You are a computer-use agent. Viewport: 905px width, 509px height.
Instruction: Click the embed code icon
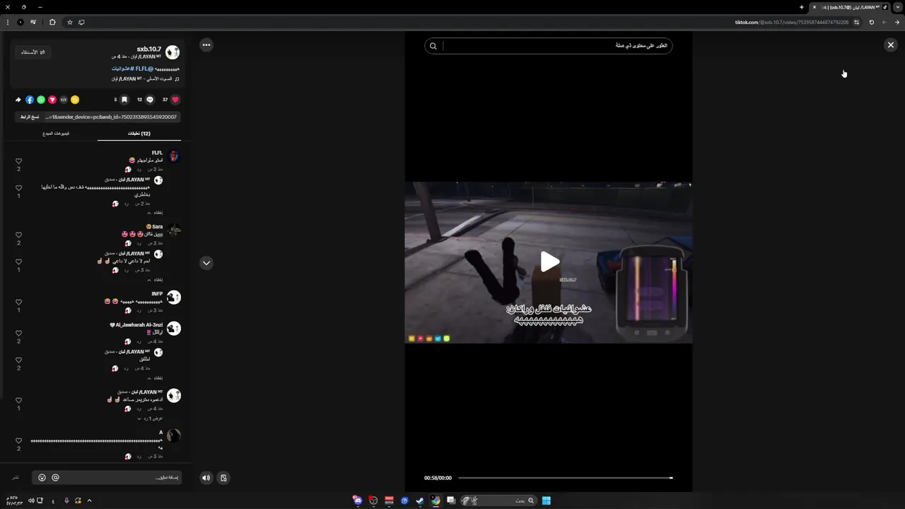(x=64, y=100)
